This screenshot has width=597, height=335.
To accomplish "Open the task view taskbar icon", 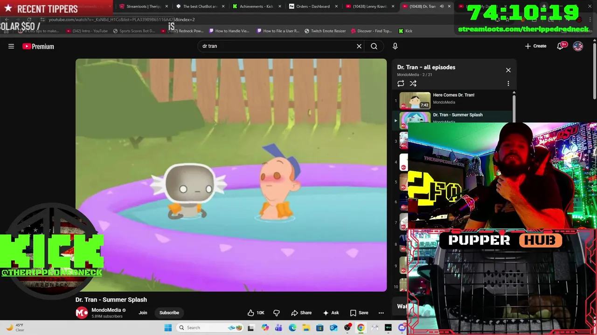I will click(250, 328).
